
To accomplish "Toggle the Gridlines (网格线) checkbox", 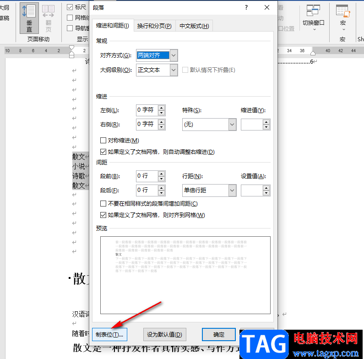I will (x=70, y=18).
